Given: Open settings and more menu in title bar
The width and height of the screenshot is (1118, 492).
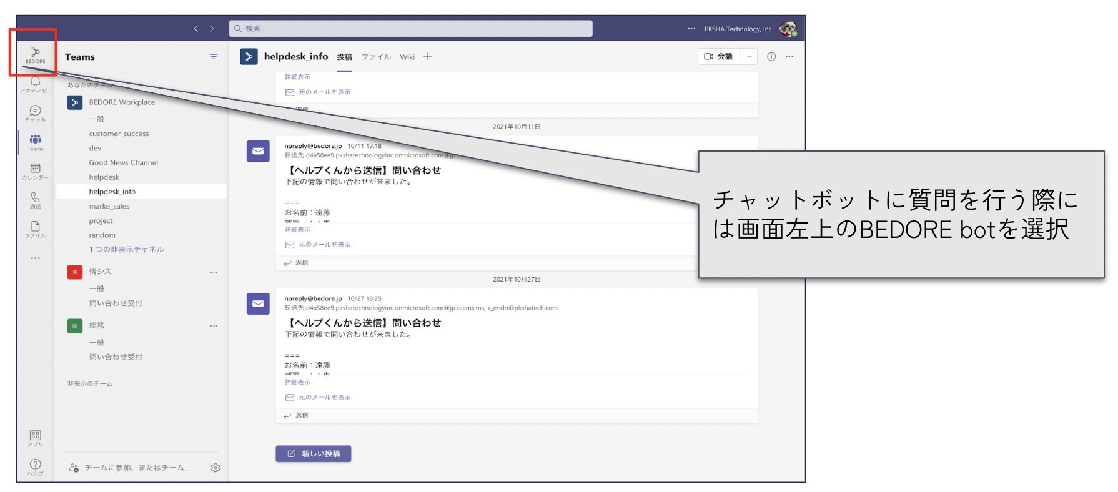Looking at the screenshot, I should point(691,29).
